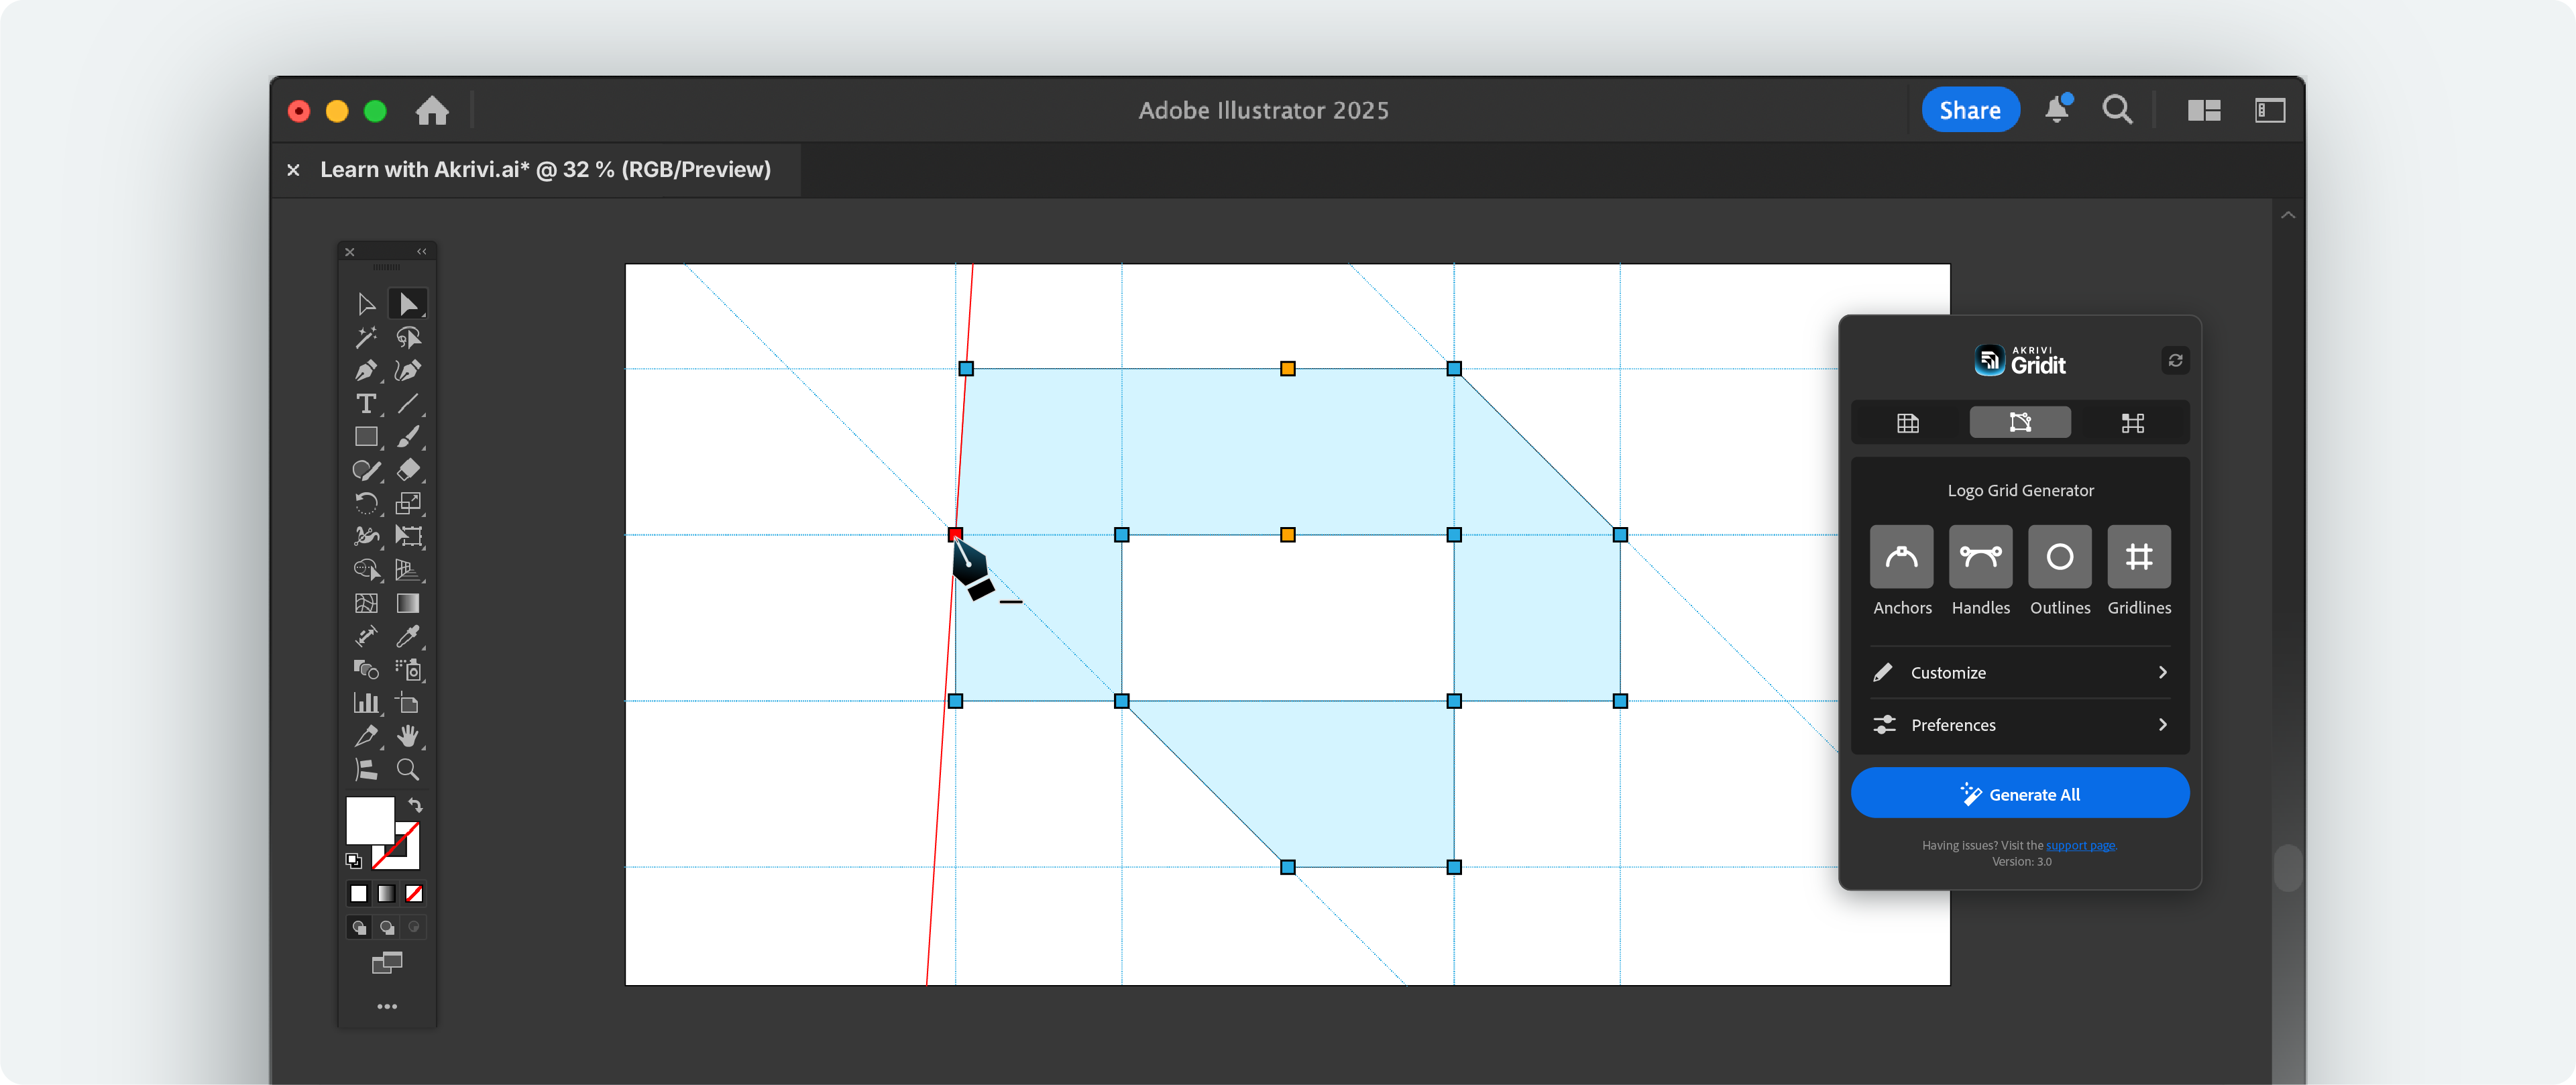This screenshot has height=1085, width=2576.
Task: Select the Free Transform tool
Action: (x=408, y=536)
